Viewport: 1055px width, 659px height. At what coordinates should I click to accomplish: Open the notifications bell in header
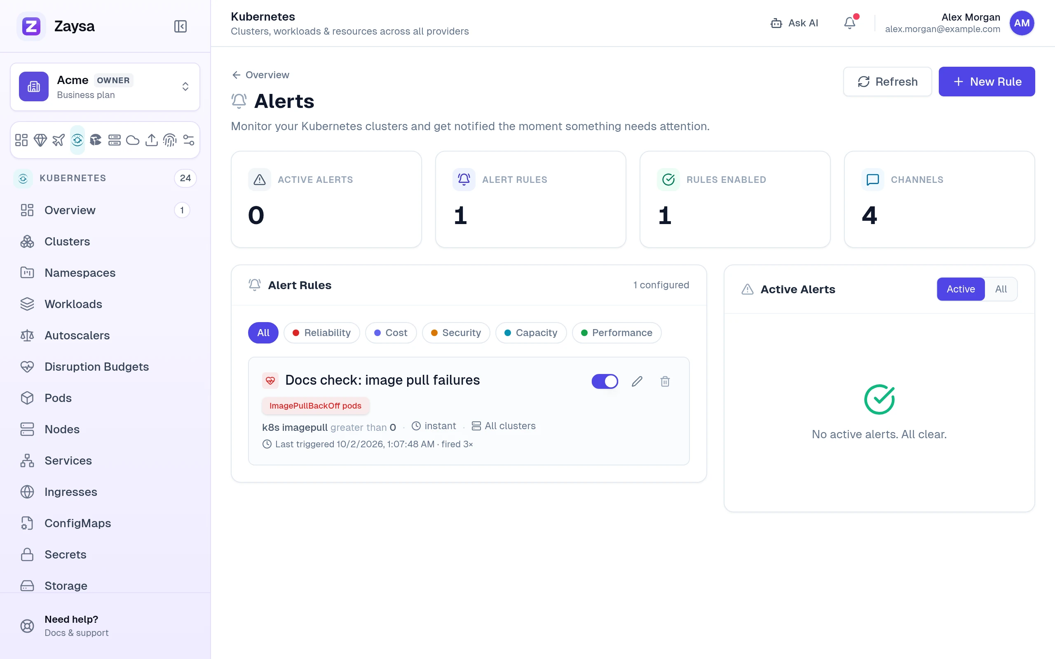(x=850, y=23)
